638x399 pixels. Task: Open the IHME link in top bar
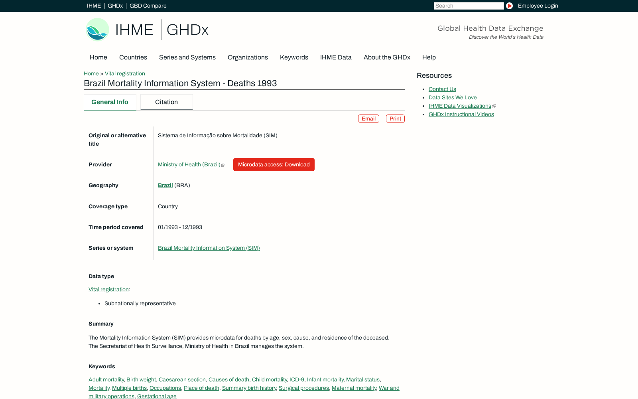(x=94, y=6)
